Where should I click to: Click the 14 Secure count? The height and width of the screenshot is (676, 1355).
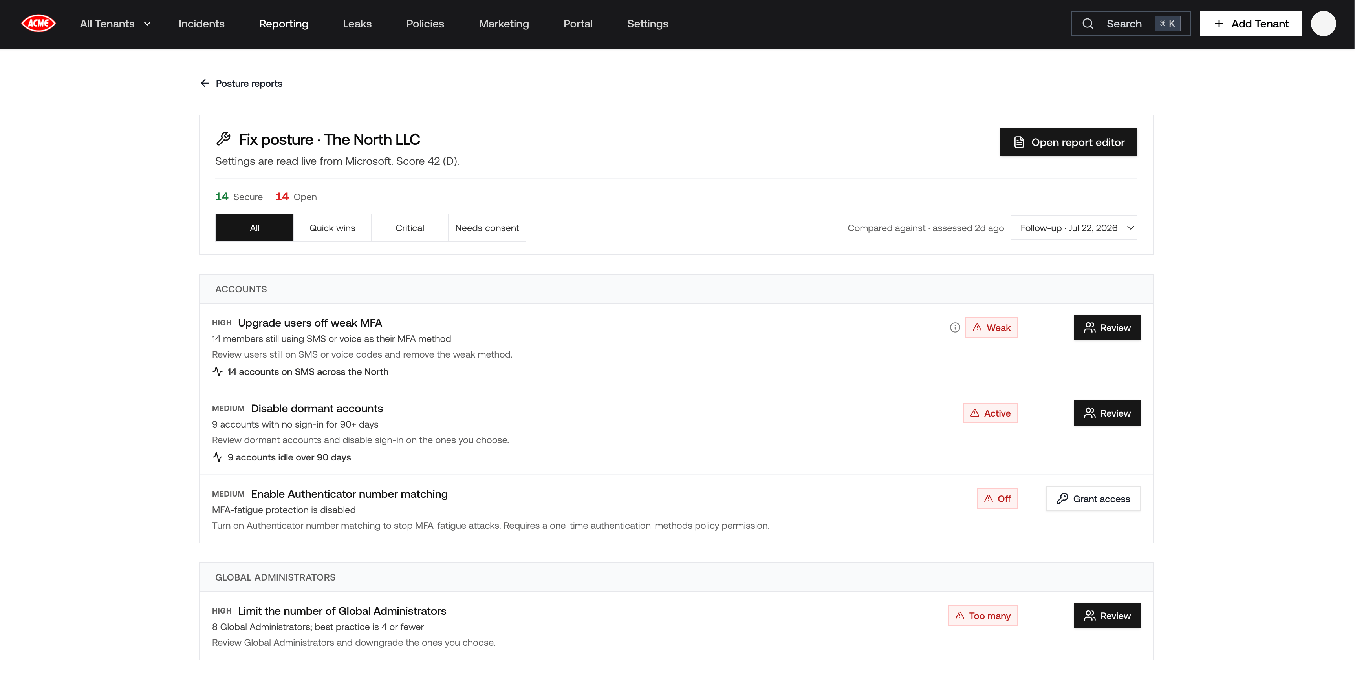point(239,197)
